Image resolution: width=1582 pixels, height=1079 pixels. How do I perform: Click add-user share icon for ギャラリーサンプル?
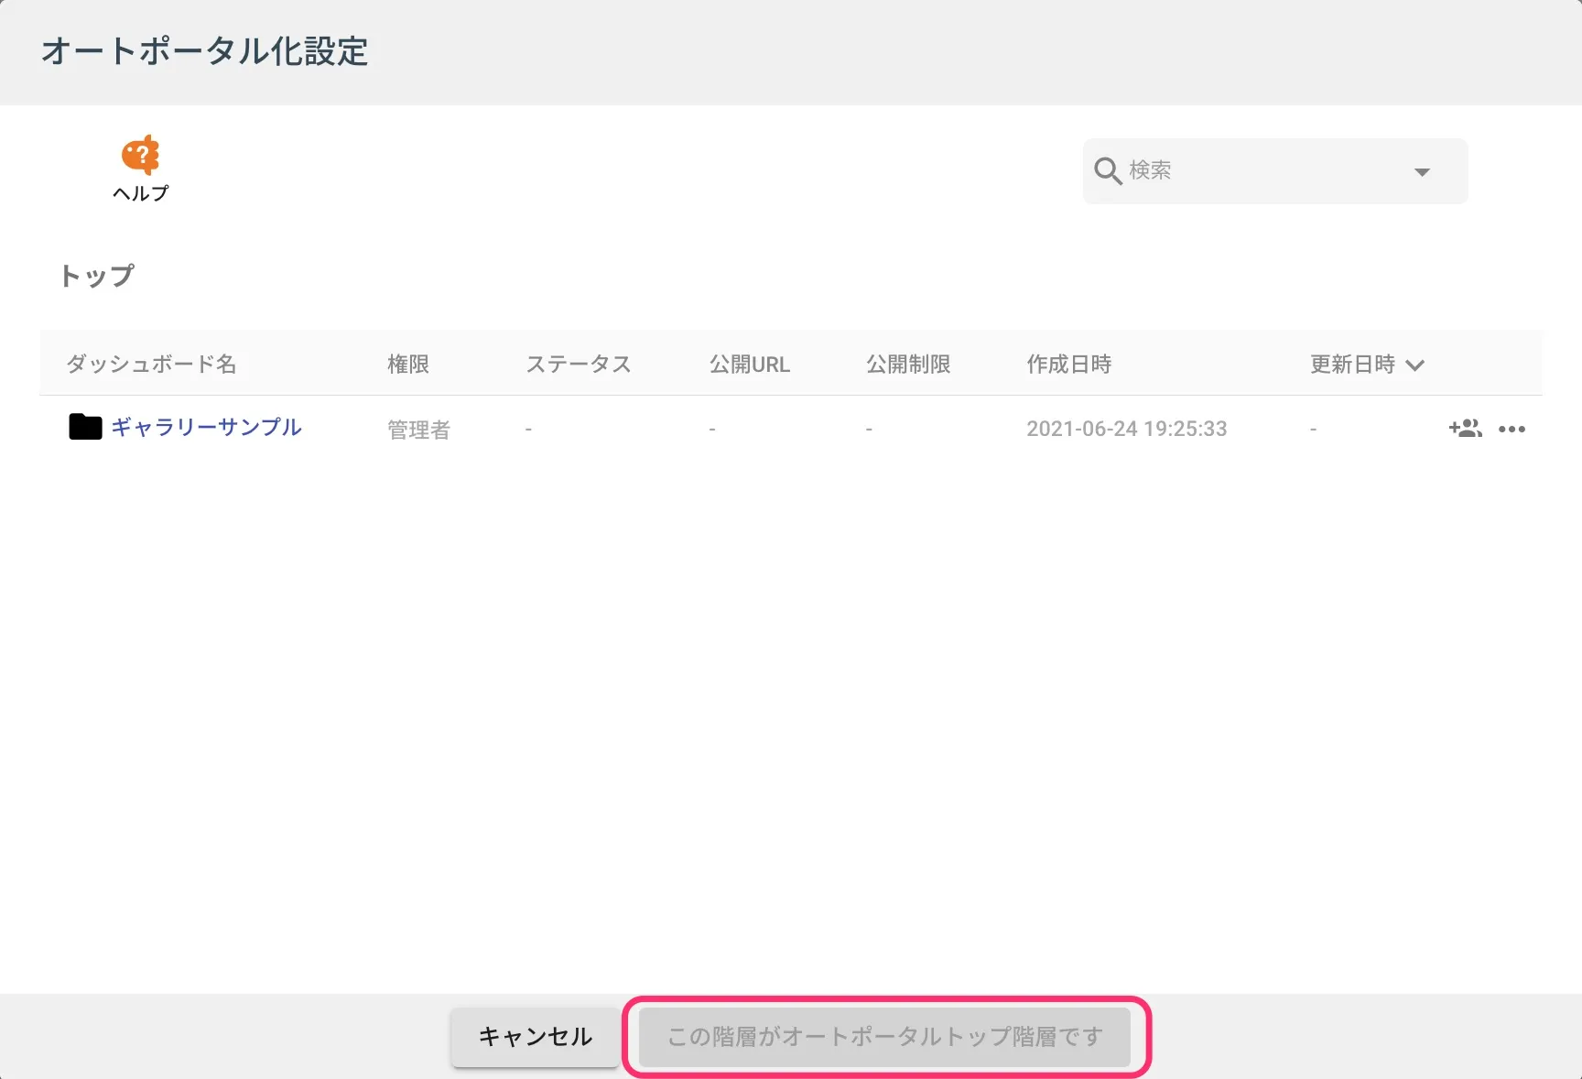(x=1465, y=428)
